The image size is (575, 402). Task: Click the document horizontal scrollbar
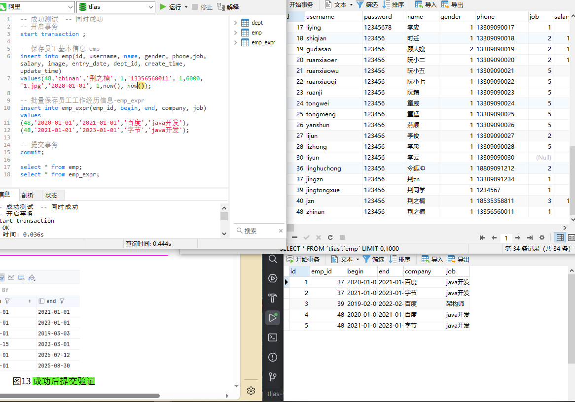pyautogui.click(x=79, y=396)
